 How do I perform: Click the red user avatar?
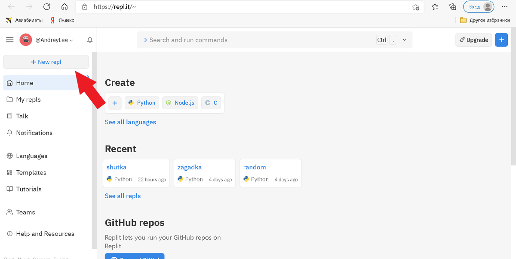coord(26,40)
